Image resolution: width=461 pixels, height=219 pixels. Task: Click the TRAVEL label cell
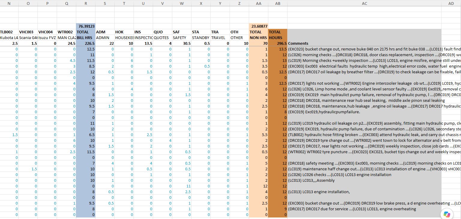(220, 38)
